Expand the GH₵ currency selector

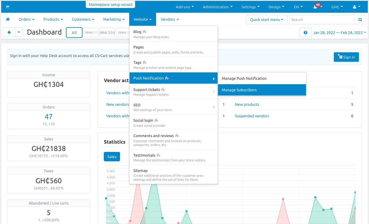point(337,7)
